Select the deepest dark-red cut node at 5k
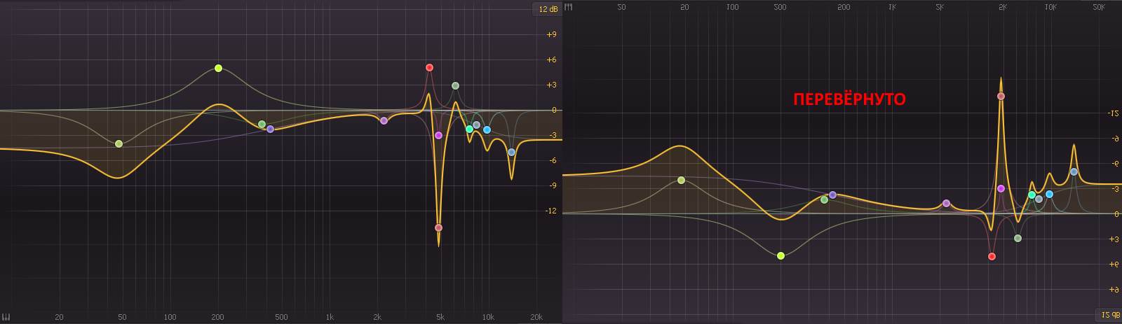The height and width of the screenshot is (324, 1122). coord(438,227)
